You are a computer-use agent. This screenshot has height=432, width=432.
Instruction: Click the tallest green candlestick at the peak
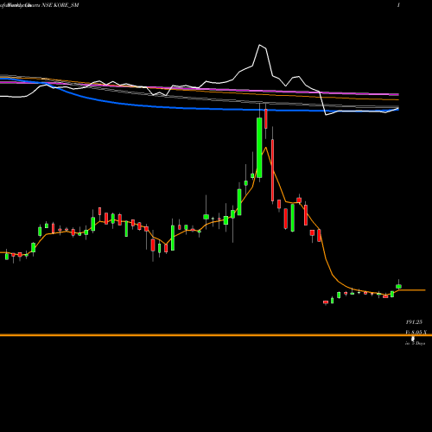tap(259, 148)
